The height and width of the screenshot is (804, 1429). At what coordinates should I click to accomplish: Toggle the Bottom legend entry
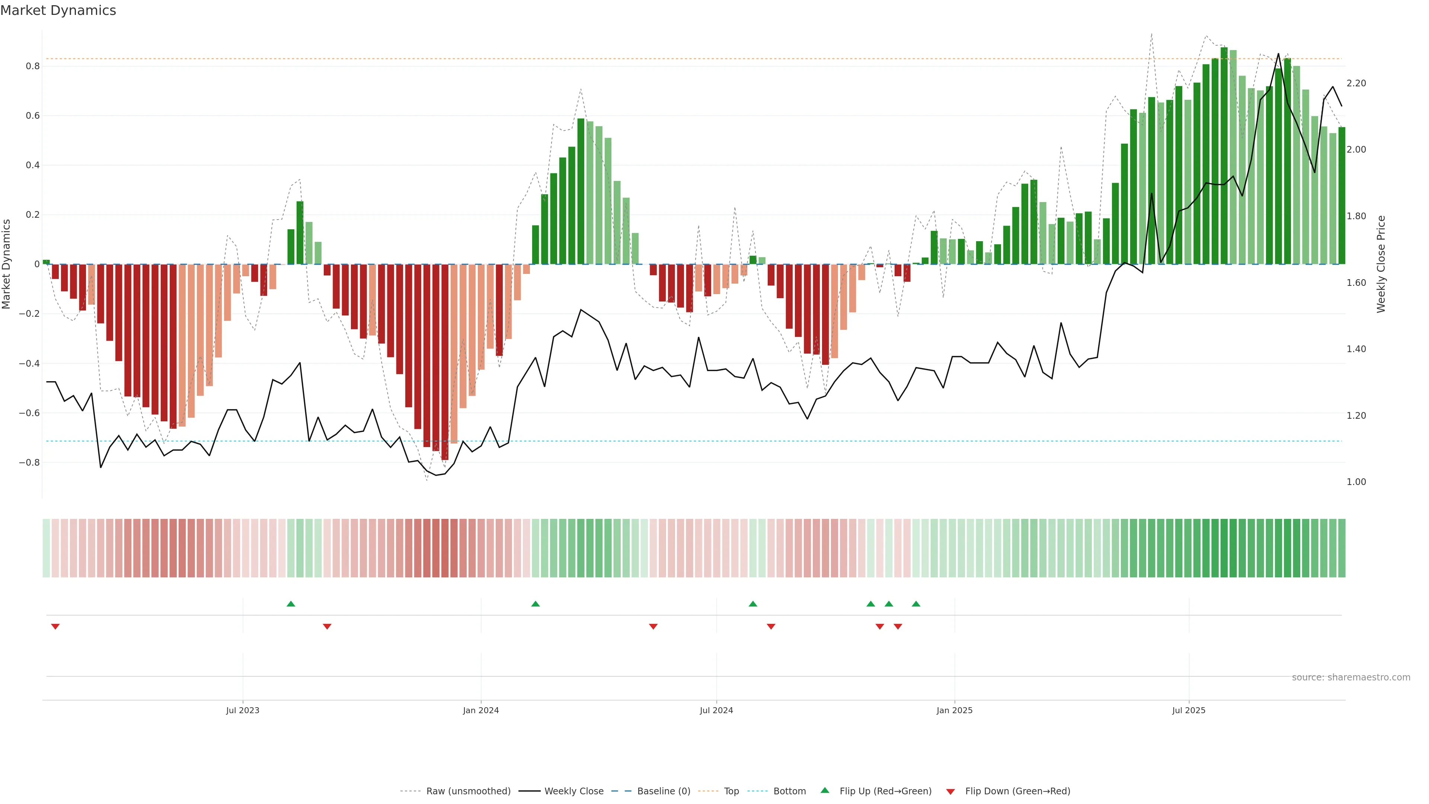coord(789,791)
